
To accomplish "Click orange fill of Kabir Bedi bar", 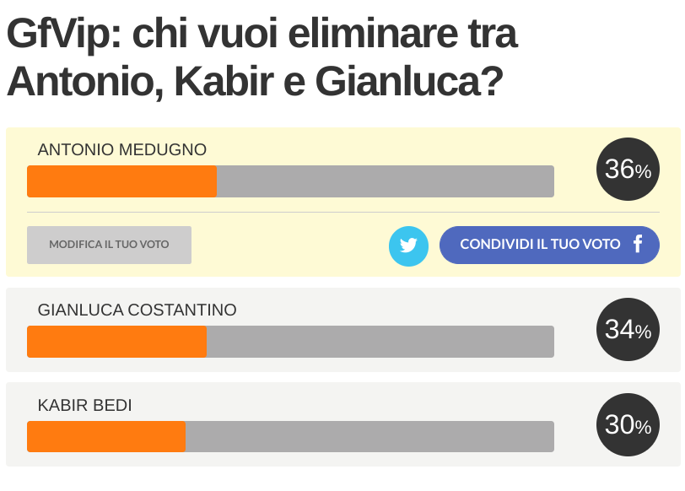I will 106,436.
